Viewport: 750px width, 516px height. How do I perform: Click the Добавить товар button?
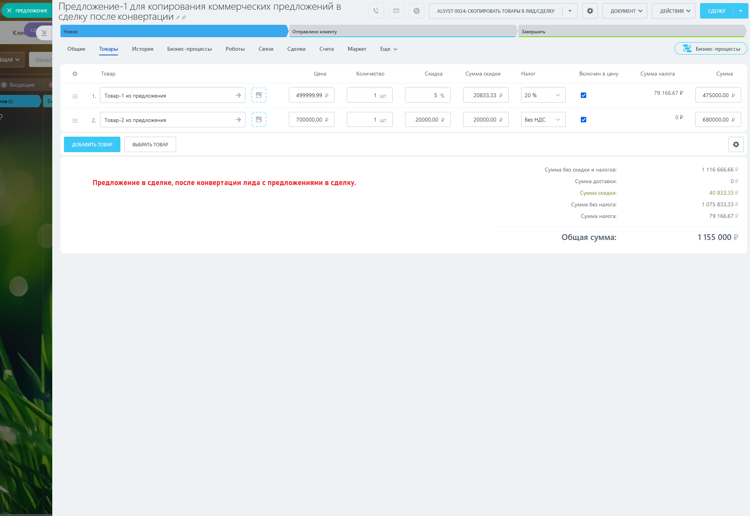(x=92, y=144)
